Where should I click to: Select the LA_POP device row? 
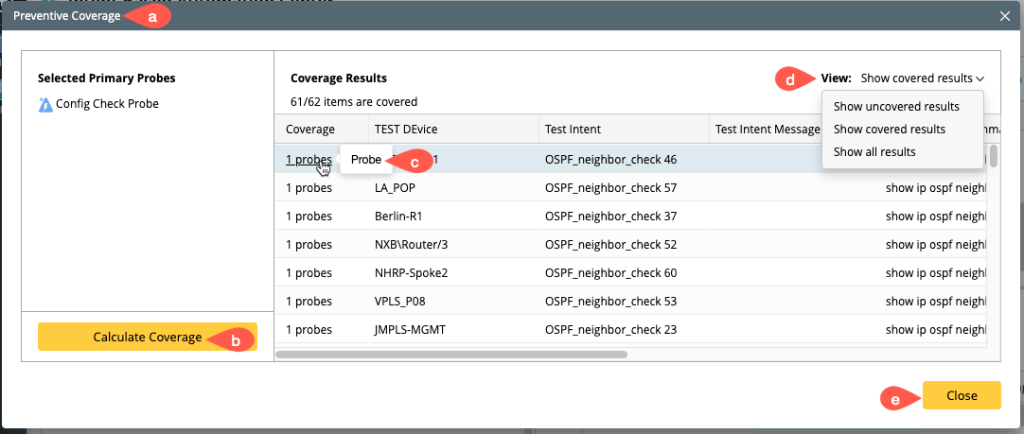pyautogui.click(x=396, y=188)
